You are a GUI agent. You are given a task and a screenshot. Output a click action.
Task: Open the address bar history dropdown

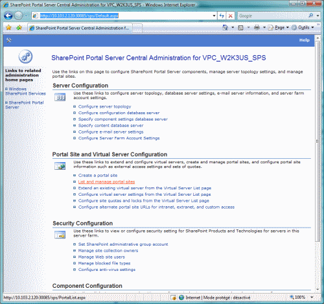click(x=214, y=16)
